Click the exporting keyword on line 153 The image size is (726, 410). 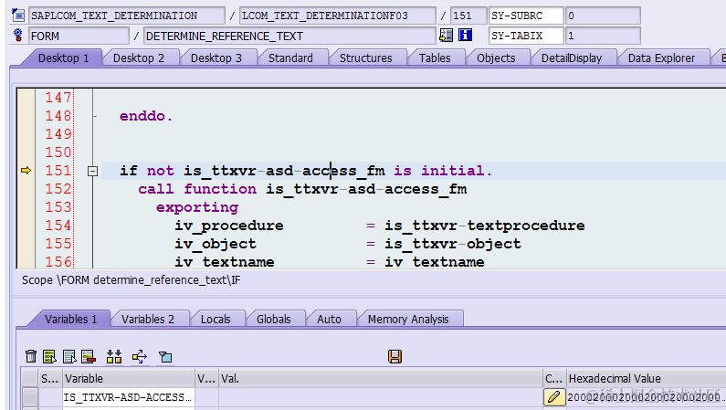point(197,207)
